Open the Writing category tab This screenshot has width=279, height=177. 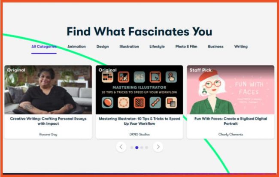point(241,47)
